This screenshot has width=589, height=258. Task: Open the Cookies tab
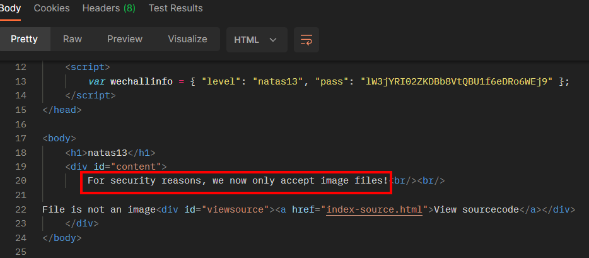[x=52, y=8]
